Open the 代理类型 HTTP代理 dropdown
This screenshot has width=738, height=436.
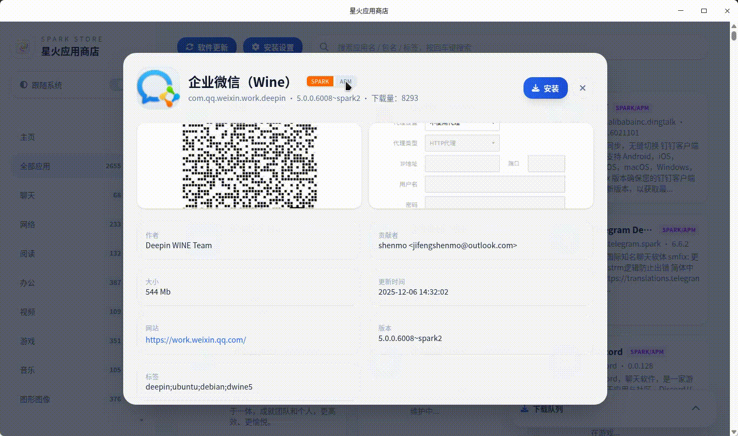point(462,143)
